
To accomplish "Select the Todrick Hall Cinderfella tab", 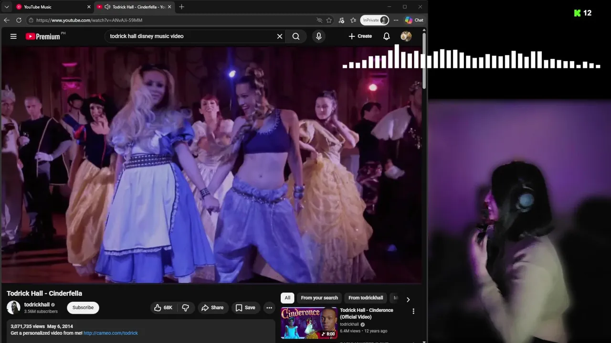I will click(135, 7).
